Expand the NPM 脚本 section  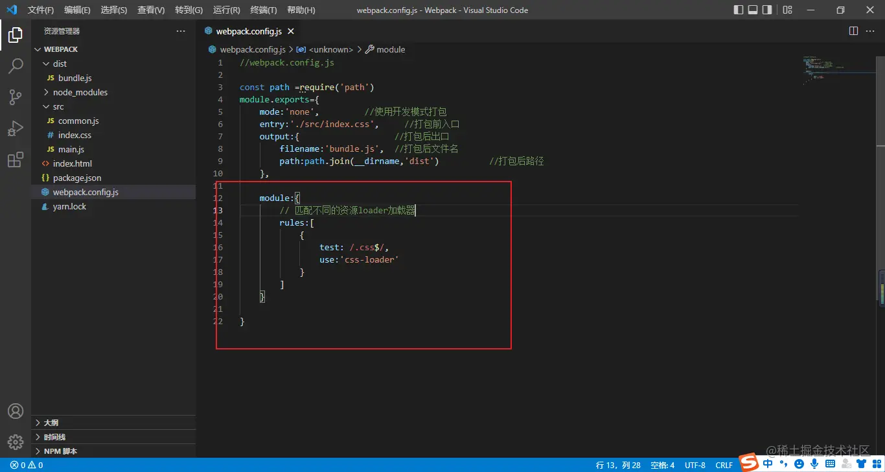[113, 451]
